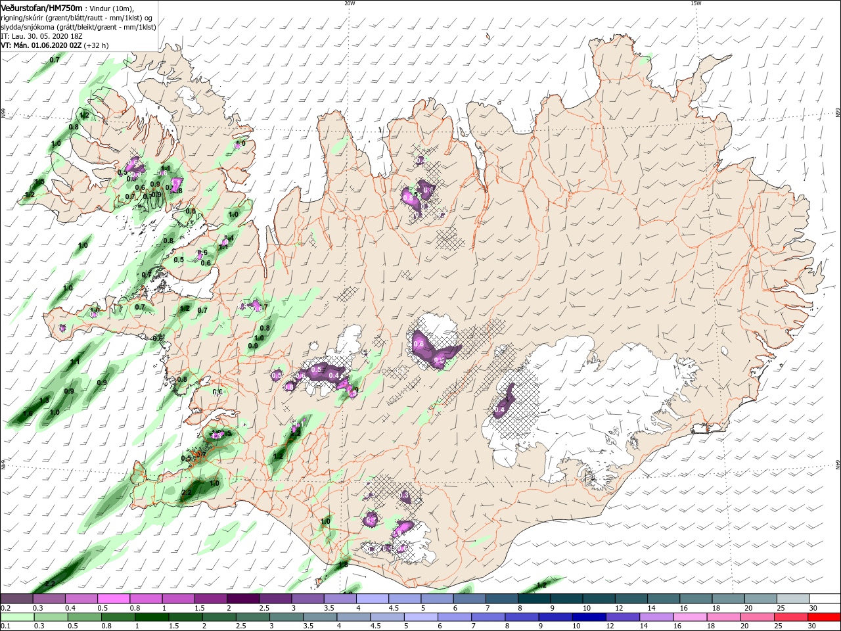Select the pale grey upper swatch at 25
This screenshot has width=841, height=631.
[x=792, y=599]
